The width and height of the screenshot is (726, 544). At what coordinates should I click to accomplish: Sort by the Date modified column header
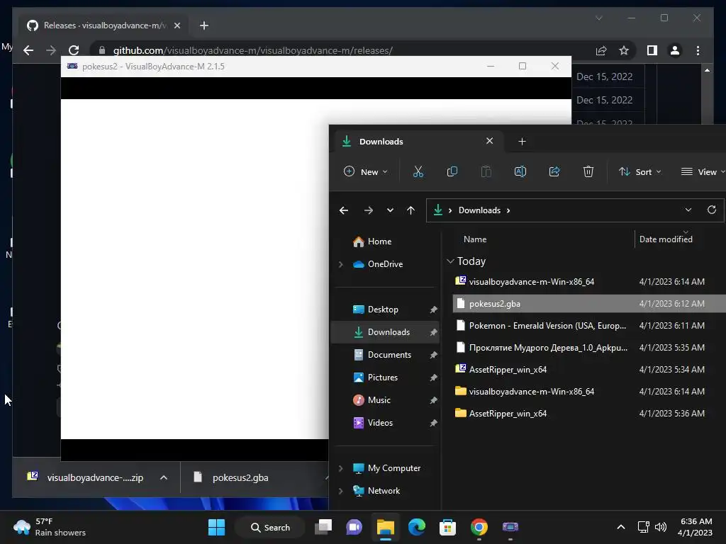(x=666, y=239)
